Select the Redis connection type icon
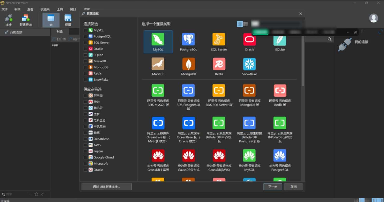The height and width of the screenshot is (202, 384). tap(219, 64)
